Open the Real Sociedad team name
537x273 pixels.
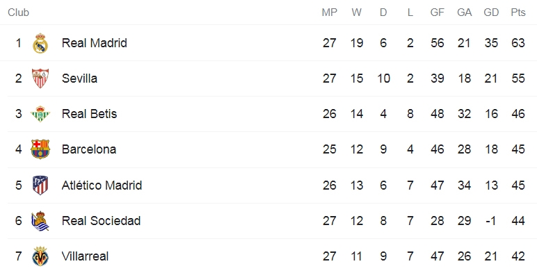(x=101, y=221)
